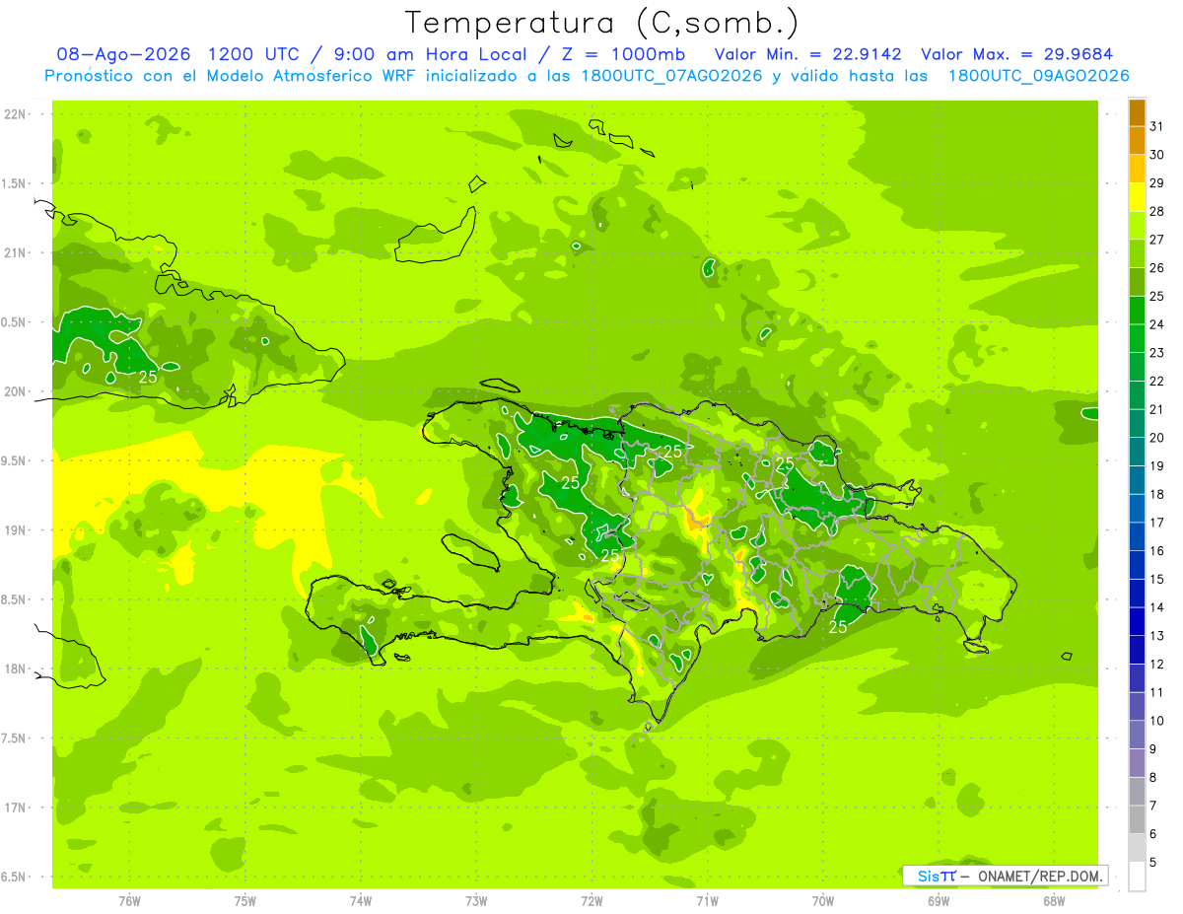Click the "6.5N" latitude label
This screenshot has width=1183, height=914.
pos(15,877)
